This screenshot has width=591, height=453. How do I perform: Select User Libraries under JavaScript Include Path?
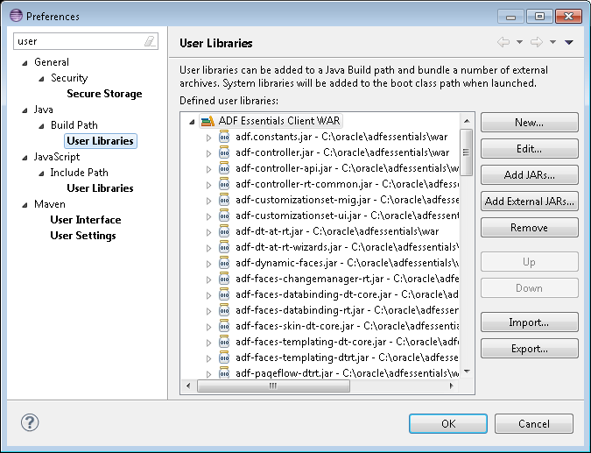click(x=101, y=188)
